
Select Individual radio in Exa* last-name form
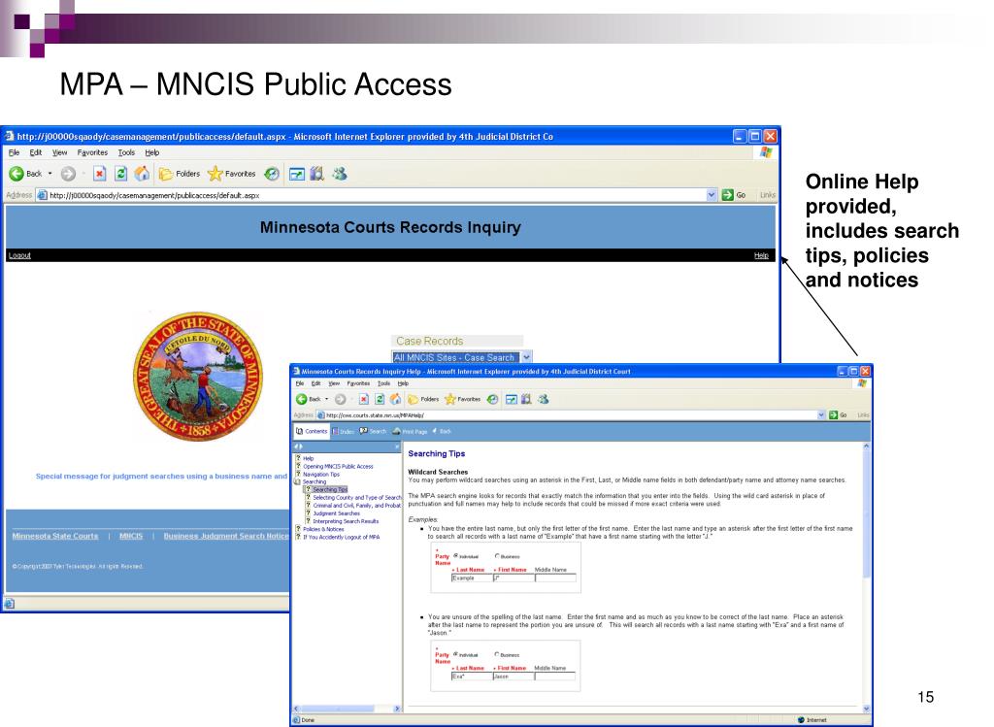point(456,654)
